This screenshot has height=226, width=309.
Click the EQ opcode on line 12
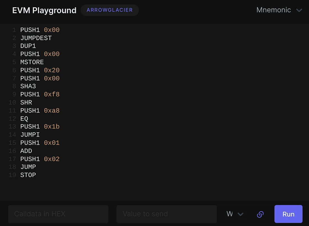24,119
